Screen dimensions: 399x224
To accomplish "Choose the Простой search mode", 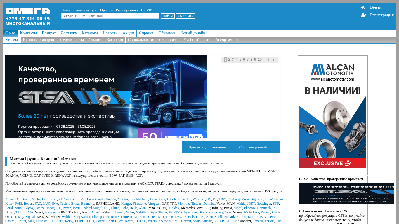I will 107,10.
